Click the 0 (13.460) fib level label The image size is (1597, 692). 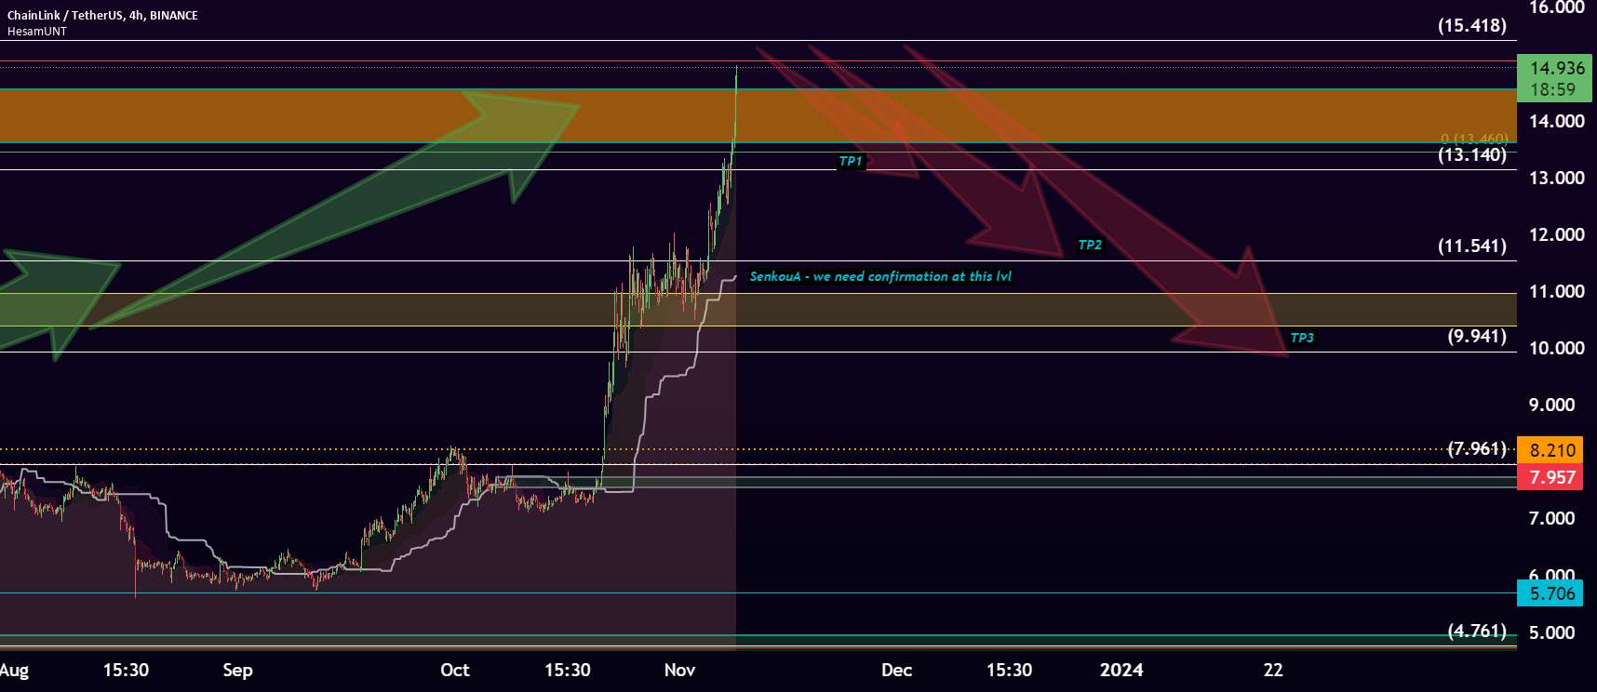pos(1474,139)
